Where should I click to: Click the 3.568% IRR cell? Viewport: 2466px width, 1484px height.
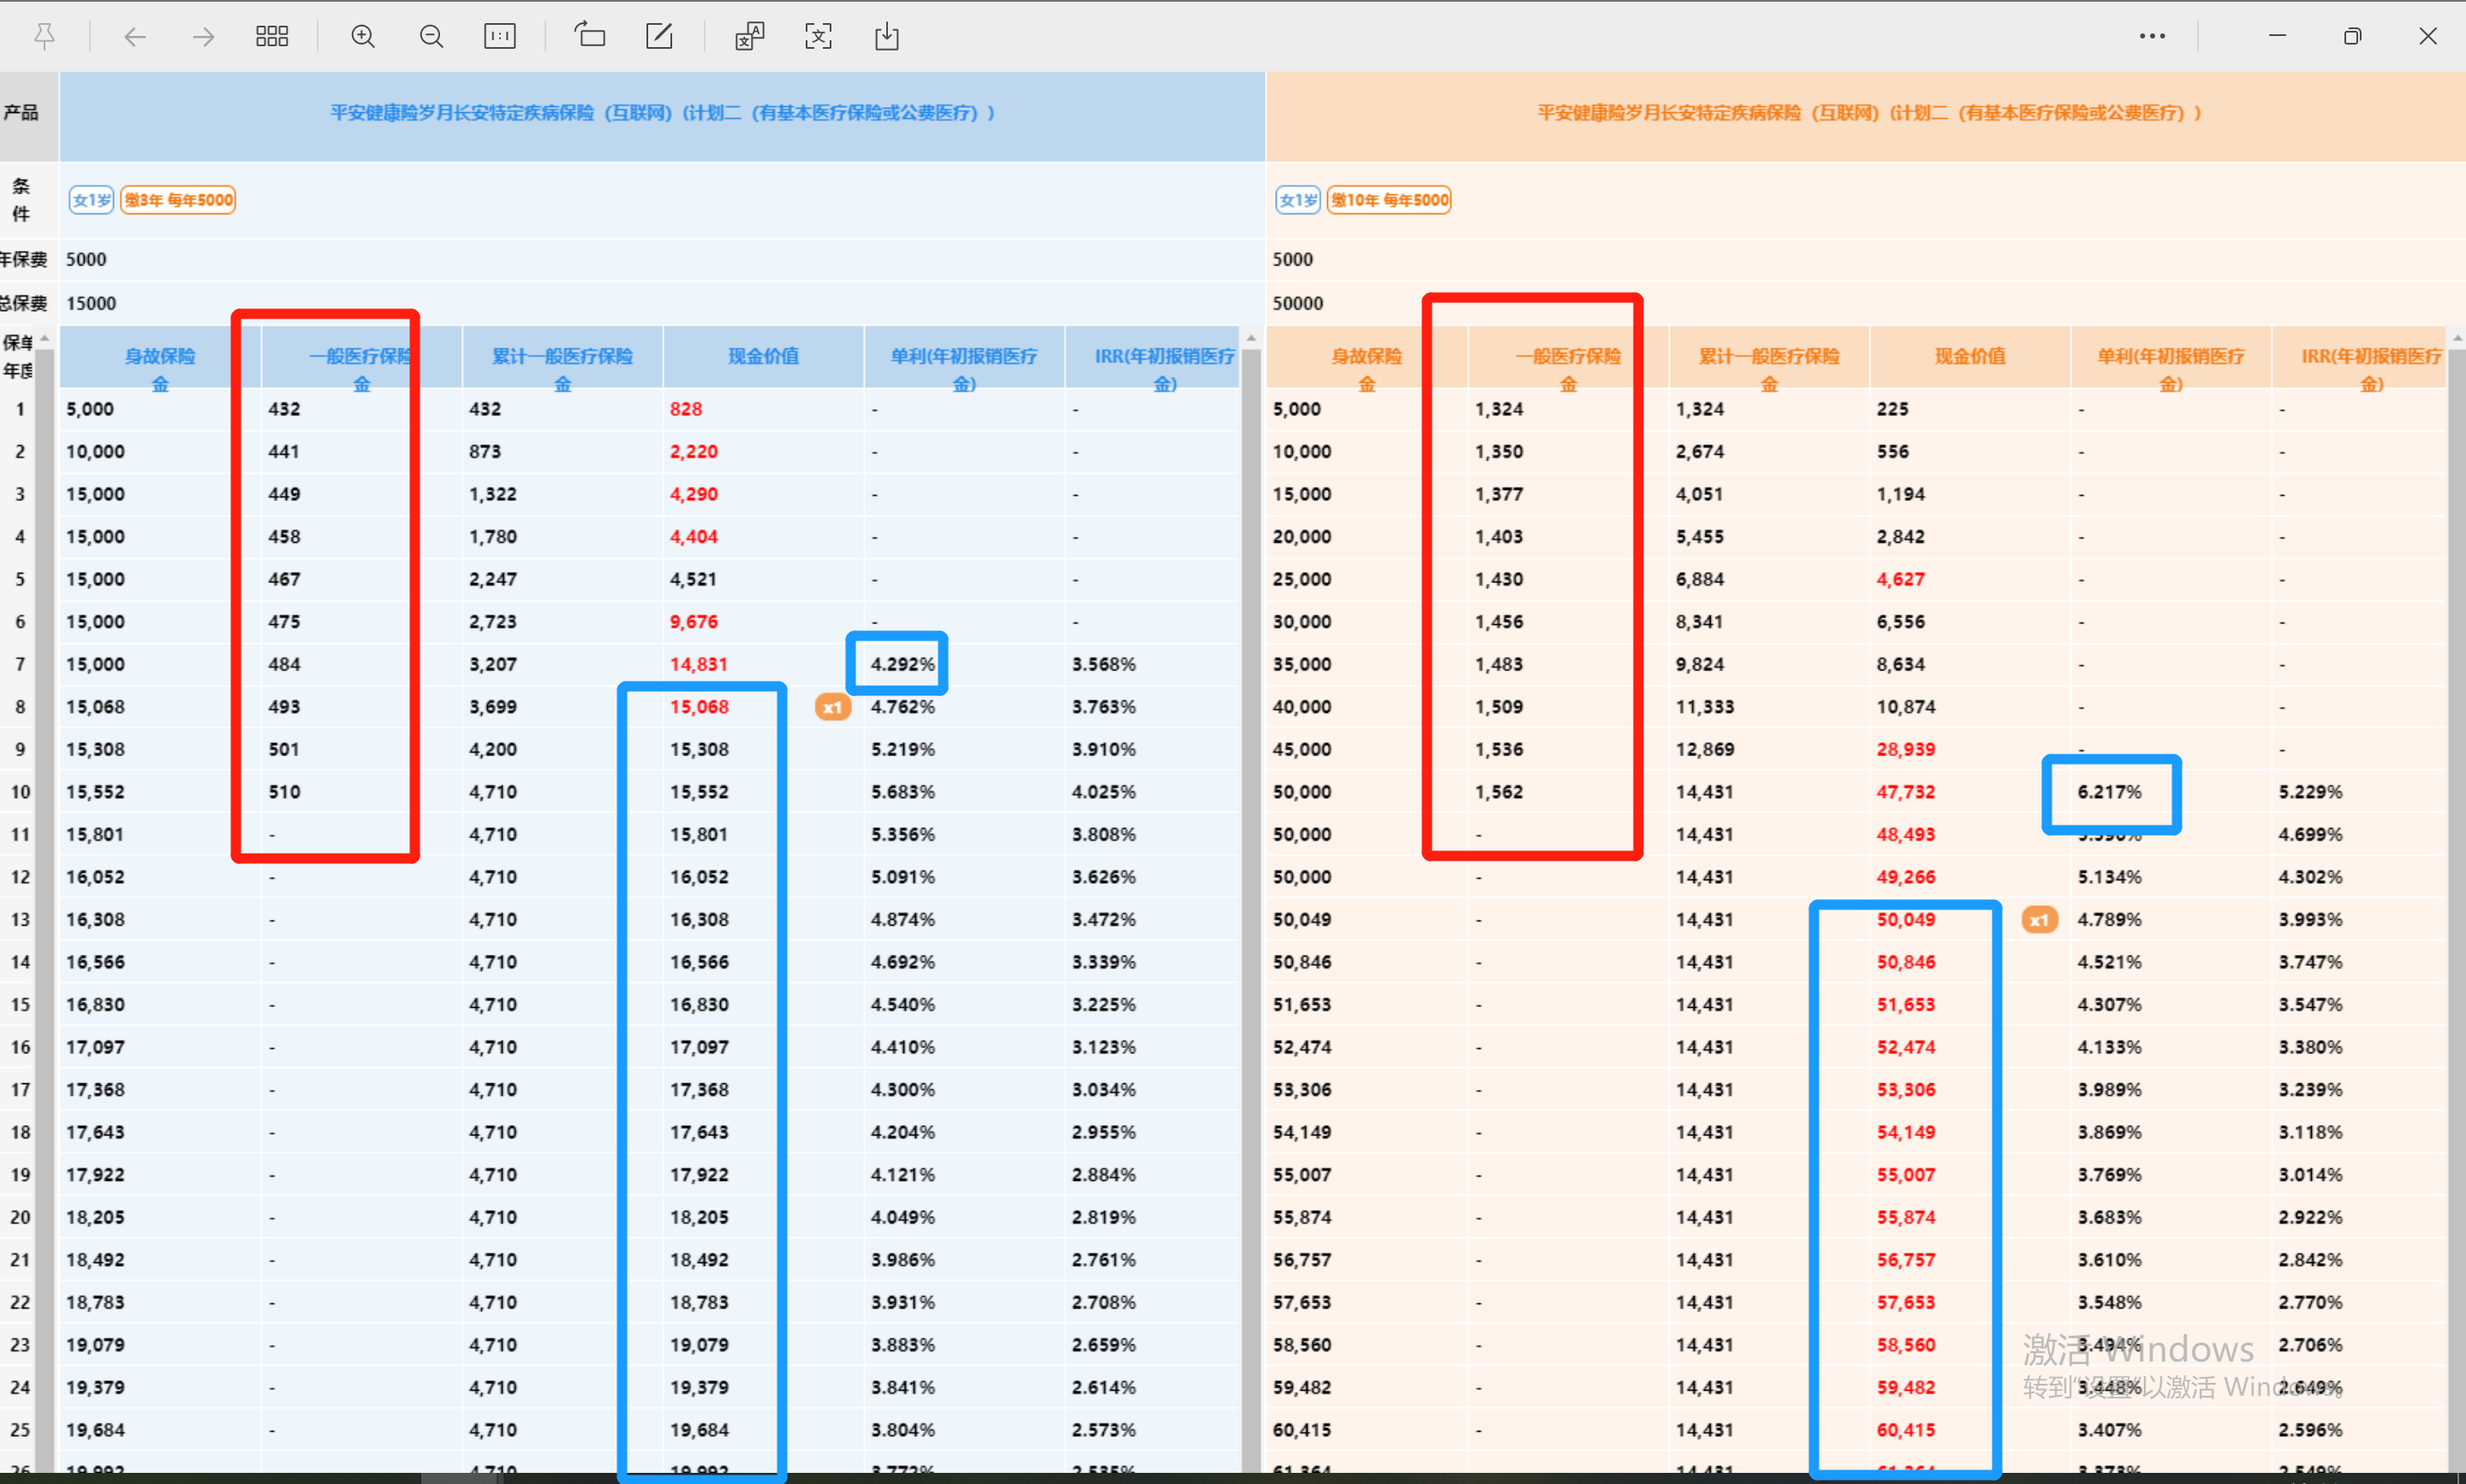(x=1104, y=664)
